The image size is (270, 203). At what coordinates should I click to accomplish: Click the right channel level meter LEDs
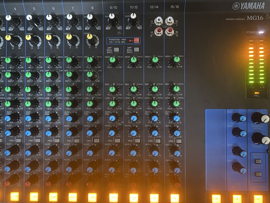pos(262,61)
